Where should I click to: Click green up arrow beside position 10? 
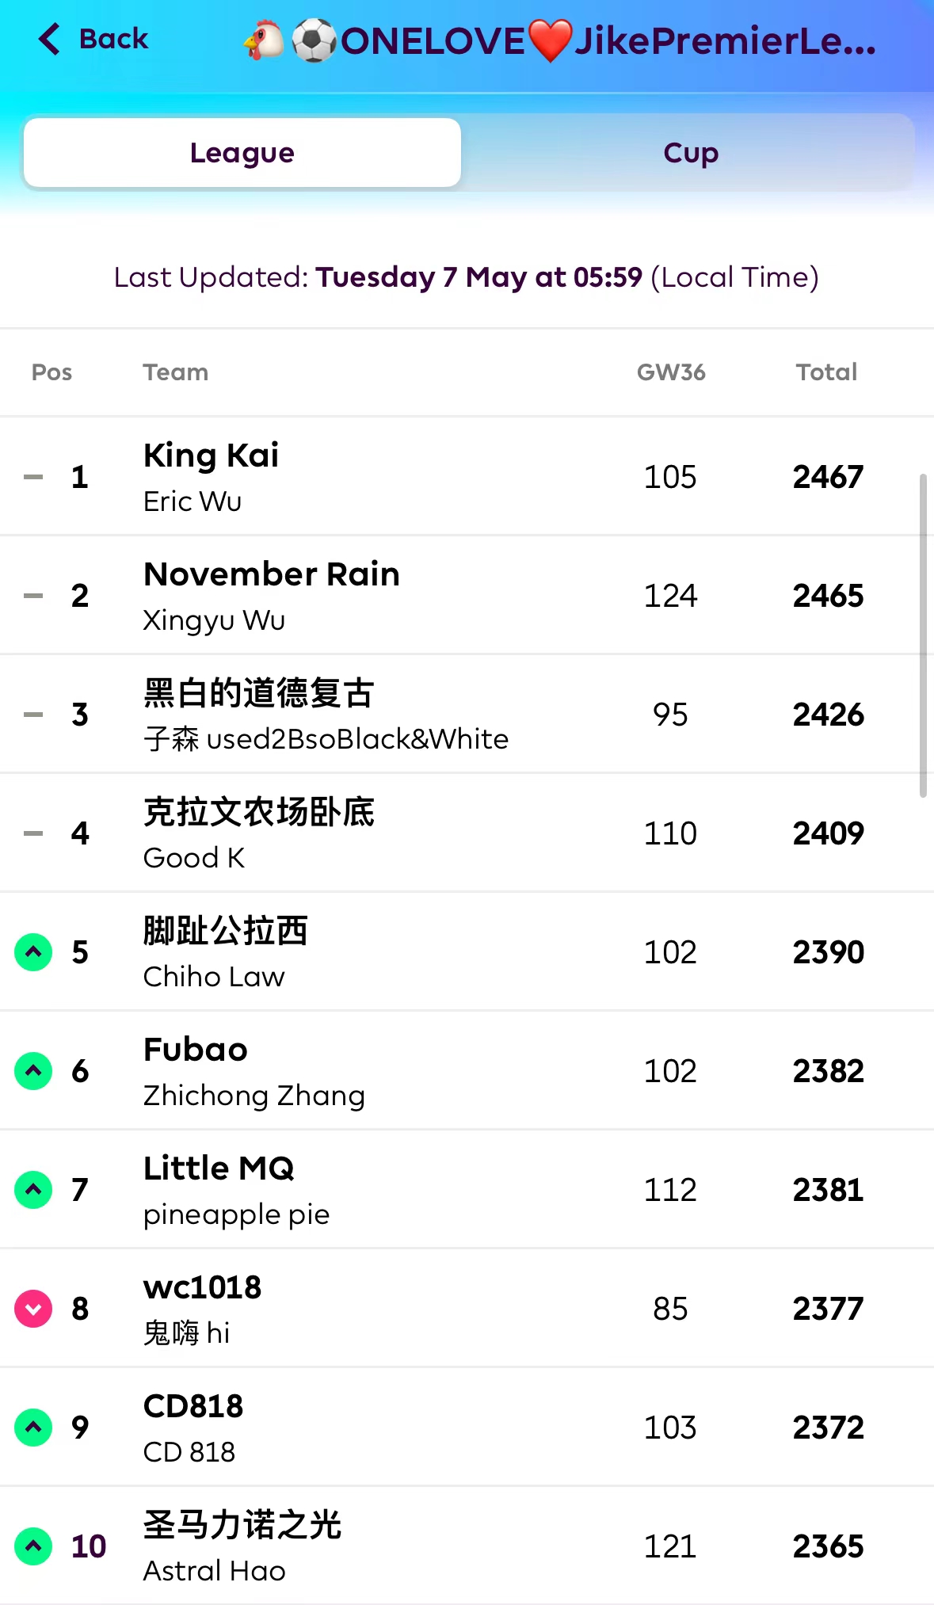[x=33, y=1546]
